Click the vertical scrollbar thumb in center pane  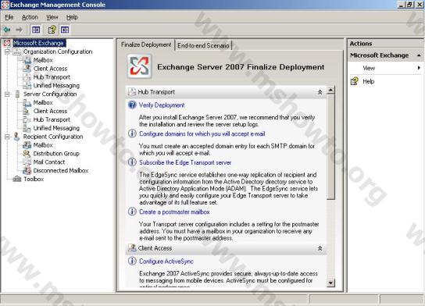[330, 147]
